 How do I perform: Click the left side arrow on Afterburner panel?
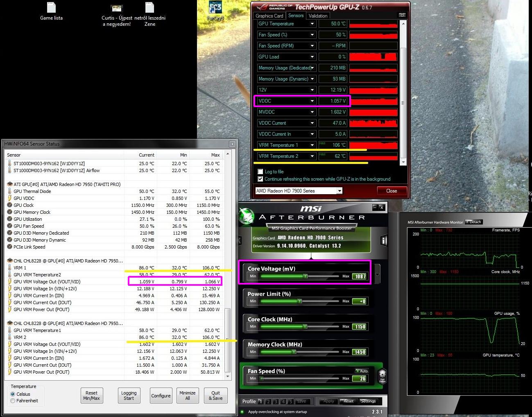coord(240,240)
